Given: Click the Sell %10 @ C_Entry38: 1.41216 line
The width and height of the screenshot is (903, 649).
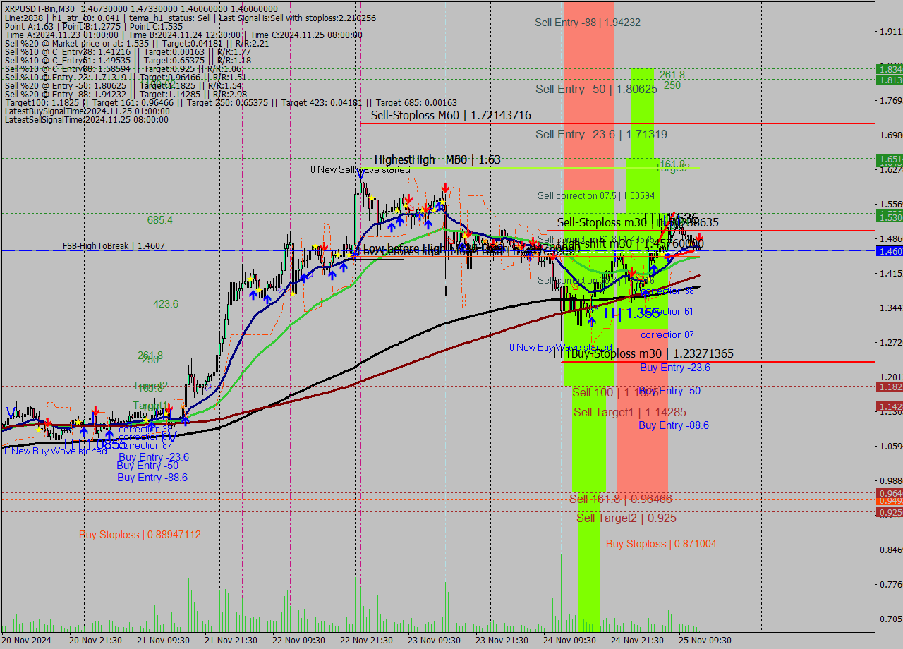Looking at the screenshot, I should click(128, 53).
